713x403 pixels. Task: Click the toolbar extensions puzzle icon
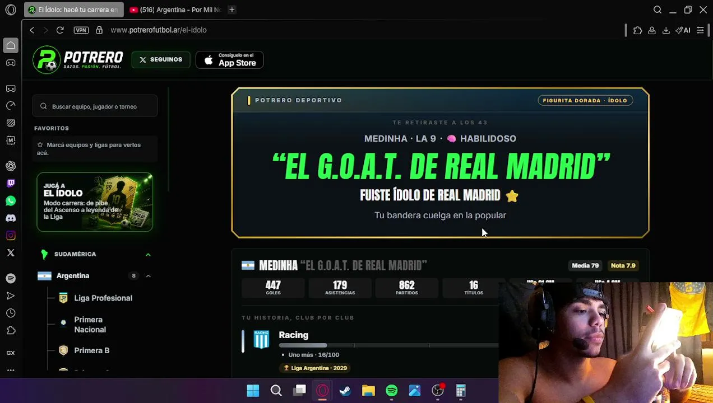coord(637,30)
